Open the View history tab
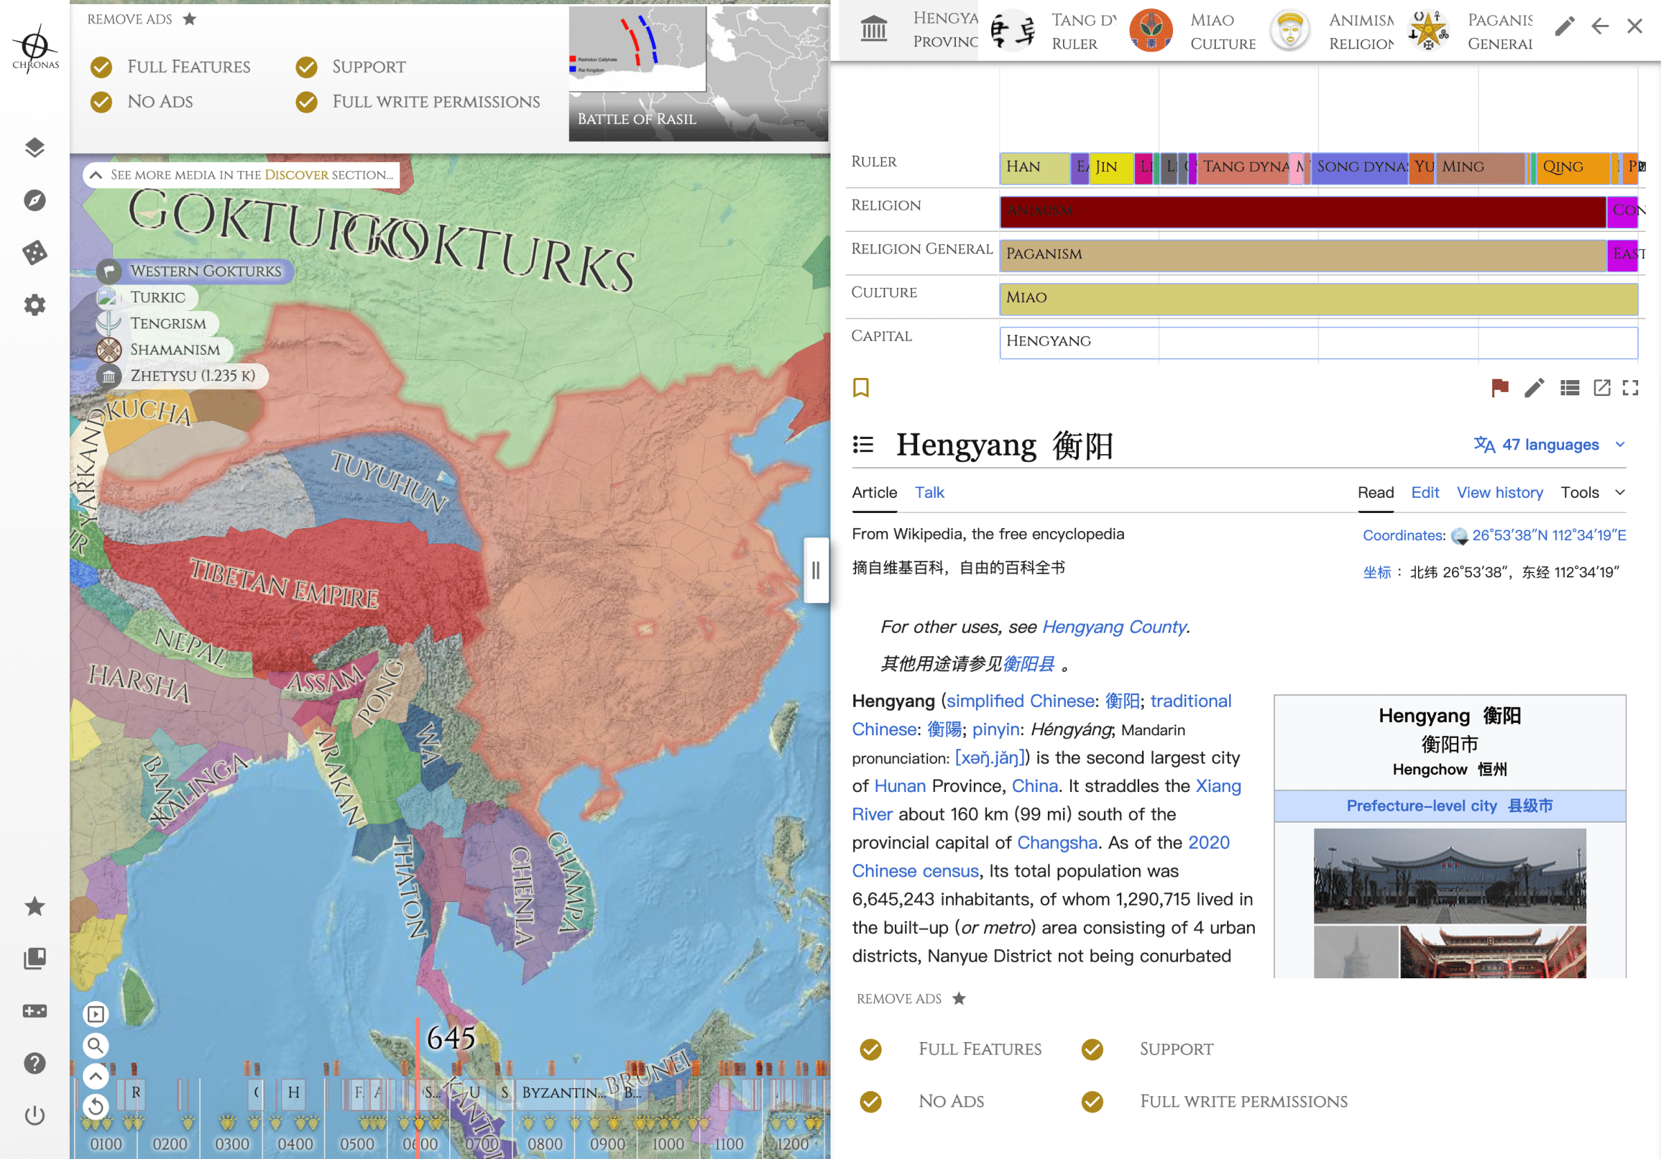 [x=1499, y=492]
